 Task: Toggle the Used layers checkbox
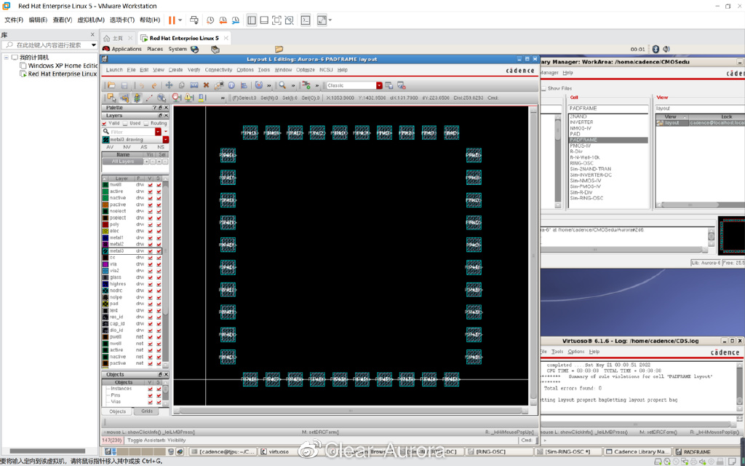click(125, 123)
